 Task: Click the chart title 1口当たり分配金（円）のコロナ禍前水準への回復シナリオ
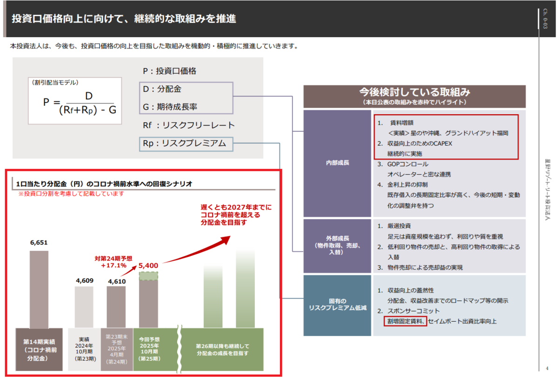[x=104, y=184]
